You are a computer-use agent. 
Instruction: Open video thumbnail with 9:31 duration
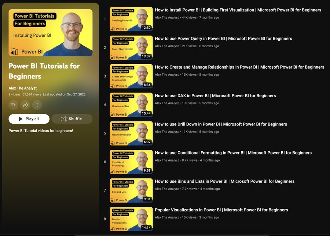(131, 190)
